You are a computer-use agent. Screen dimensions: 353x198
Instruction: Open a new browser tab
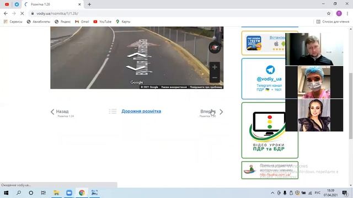[89, 4]
